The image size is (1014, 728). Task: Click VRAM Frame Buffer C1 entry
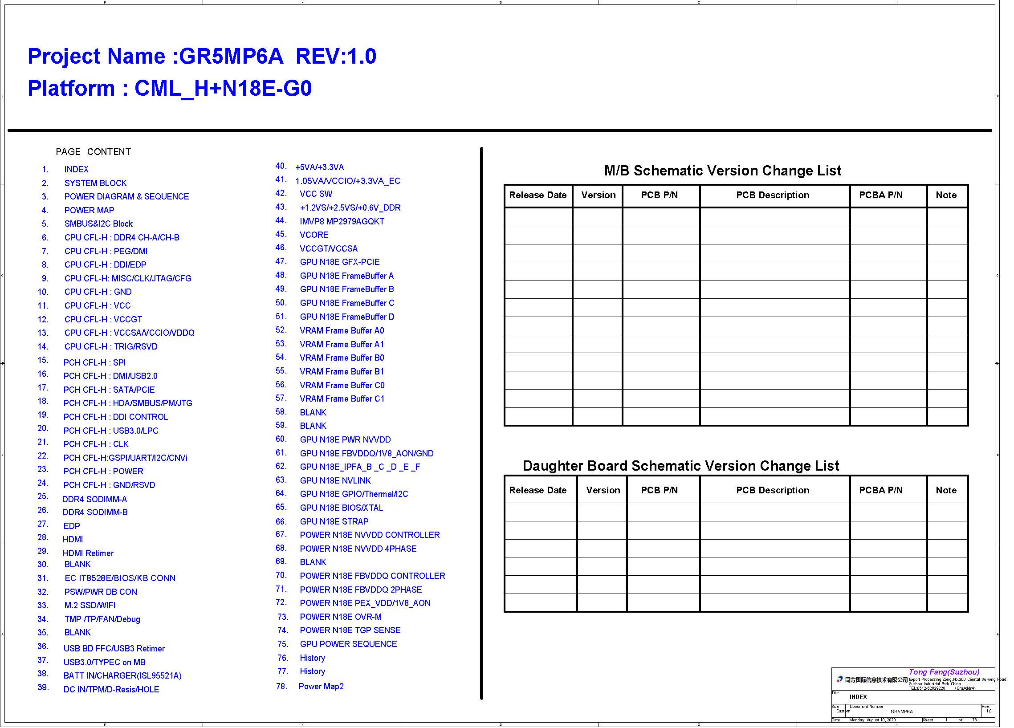pos(342,399)
